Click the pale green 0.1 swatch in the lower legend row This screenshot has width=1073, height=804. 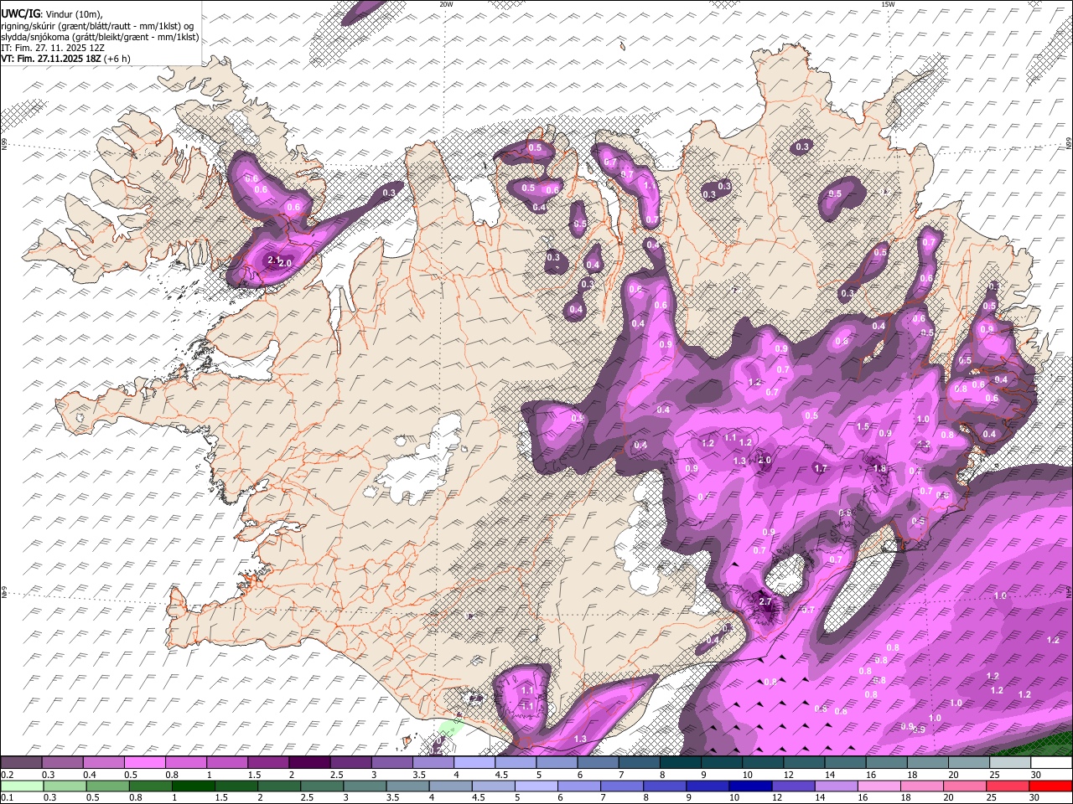click(x=22, y=786)
